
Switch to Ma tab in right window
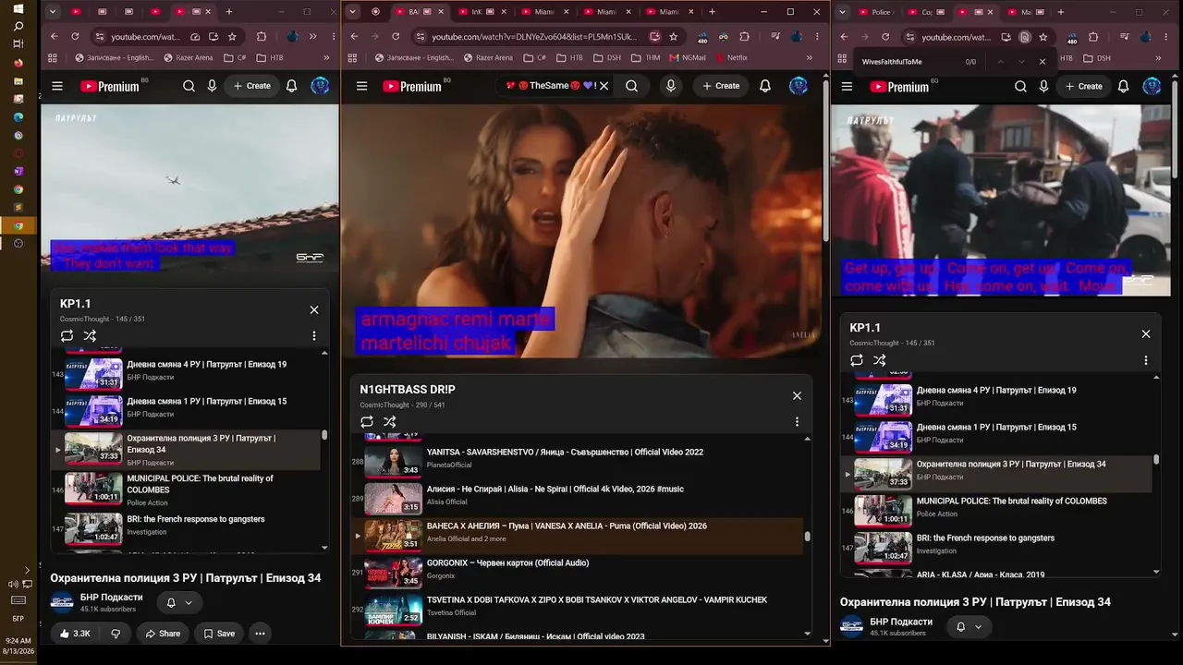click(1024, 12)
